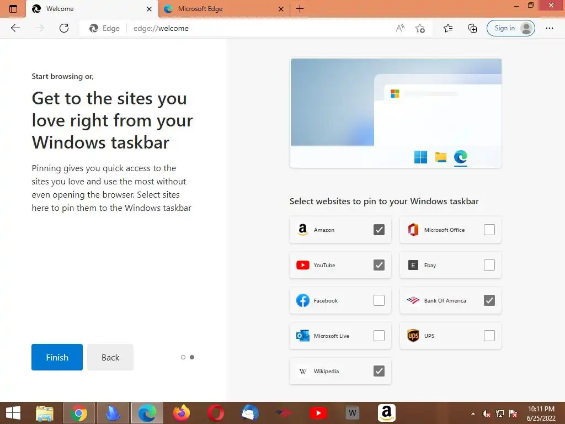Open tab actions menu icon
The image size is (565, 424).
click(13, 9)
